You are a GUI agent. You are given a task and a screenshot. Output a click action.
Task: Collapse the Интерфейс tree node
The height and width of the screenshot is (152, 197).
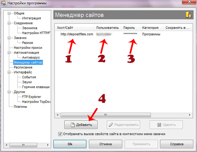click(10, 72)
